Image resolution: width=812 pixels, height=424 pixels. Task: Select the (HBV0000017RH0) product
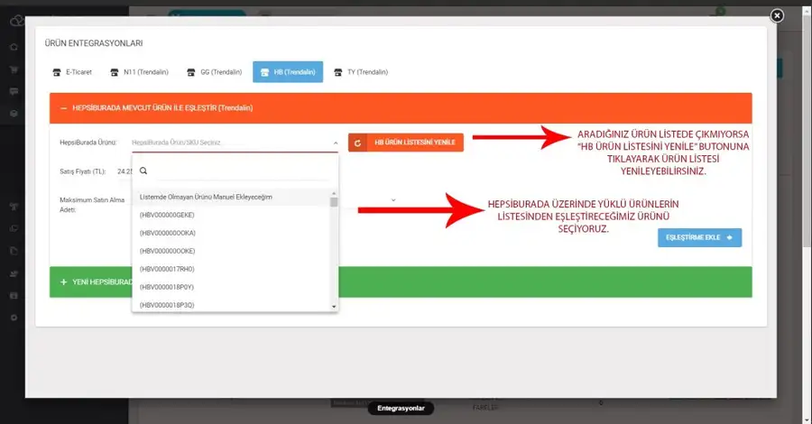[x=231, y=269]
